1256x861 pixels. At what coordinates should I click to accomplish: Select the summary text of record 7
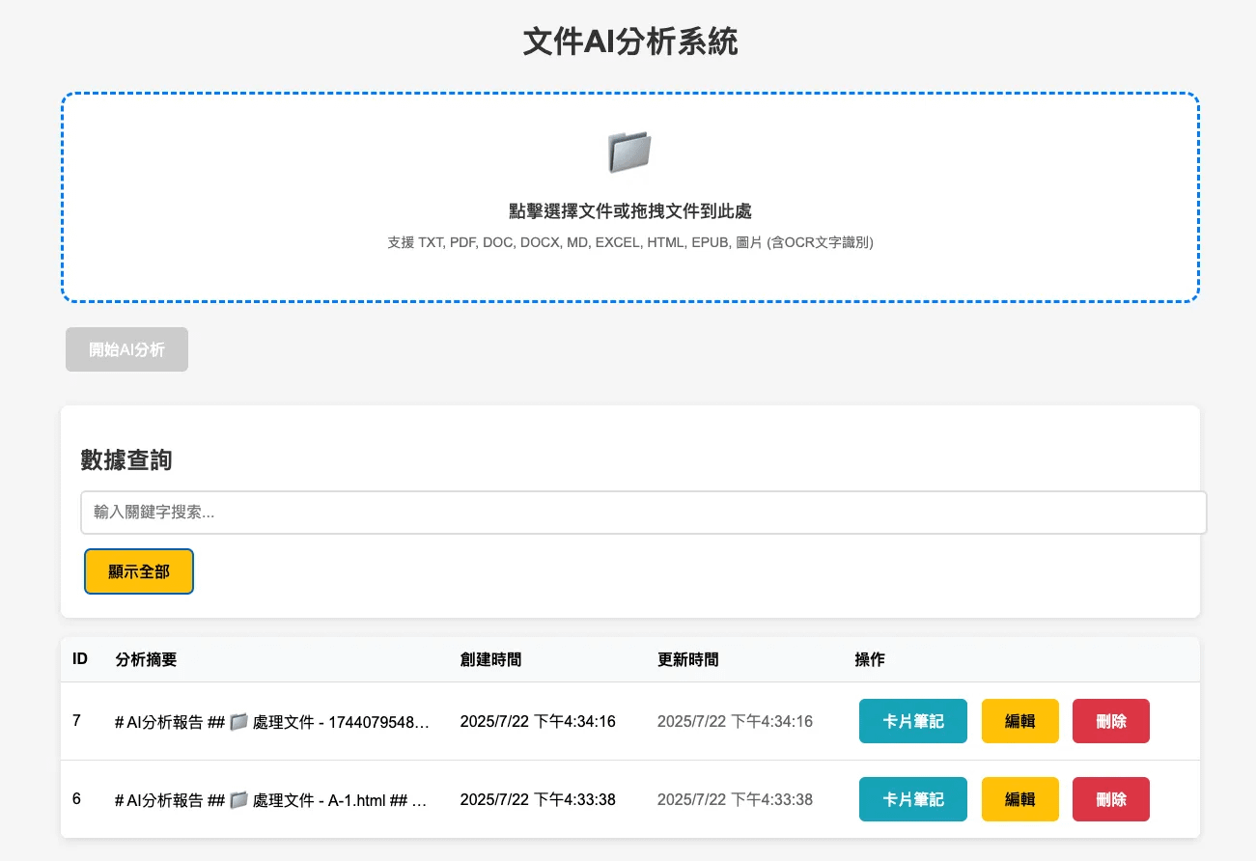pyautogui.click(x=271, y=721)
